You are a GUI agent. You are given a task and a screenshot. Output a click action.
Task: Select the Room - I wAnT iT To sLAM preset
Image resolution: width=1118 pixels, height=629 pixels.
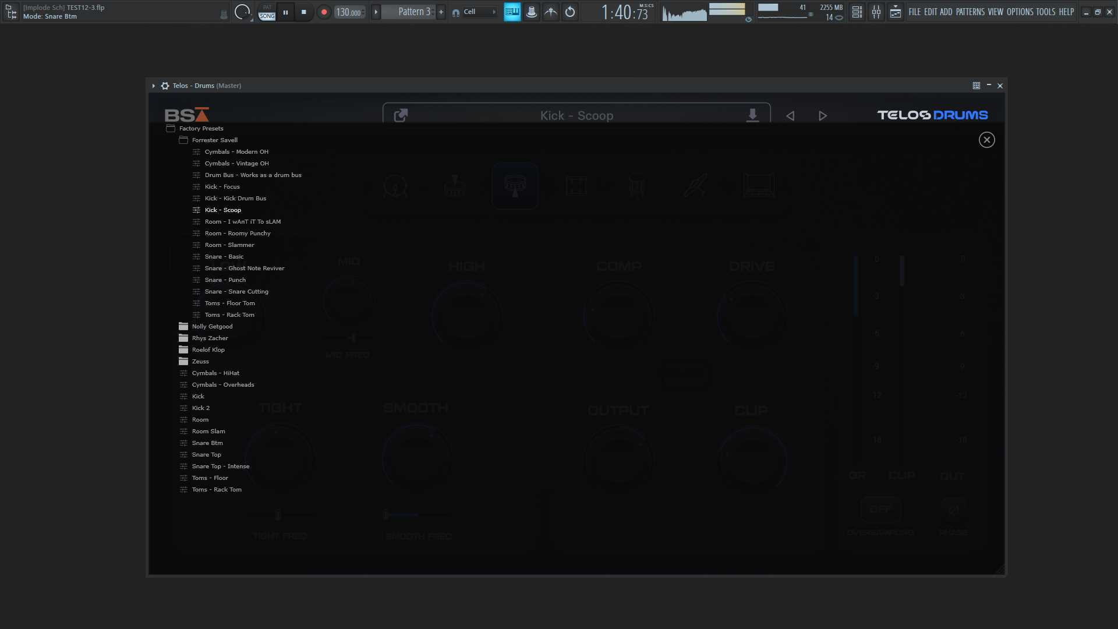pyautogui.click(x=243, y=222)
